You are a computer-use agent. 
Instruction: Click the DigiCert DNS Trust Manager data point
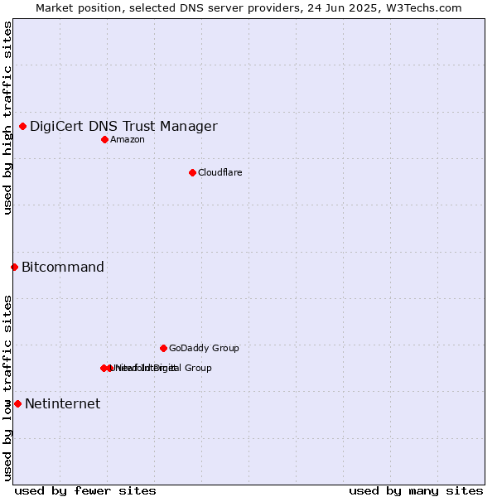(23, 127)
